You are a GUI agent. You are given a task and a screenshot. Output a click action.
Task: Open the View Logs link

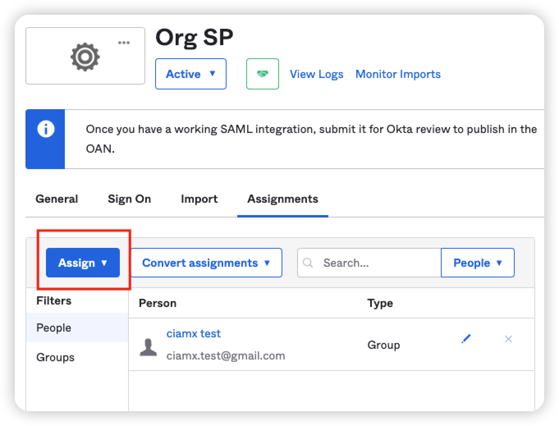tap(316, 74)
